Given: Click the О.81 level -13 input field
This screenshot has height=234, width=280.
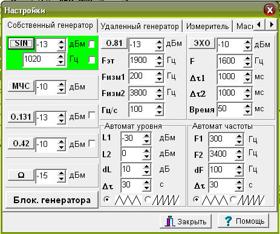Looking at the screenshot, I should click(142, 44).
